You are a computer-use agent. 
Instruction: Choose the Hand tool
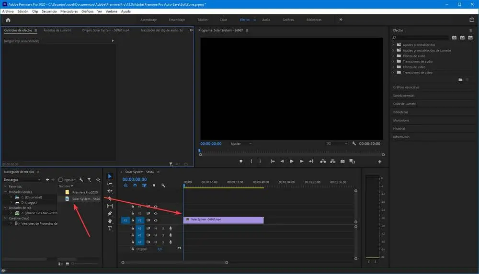coord(110,221)
